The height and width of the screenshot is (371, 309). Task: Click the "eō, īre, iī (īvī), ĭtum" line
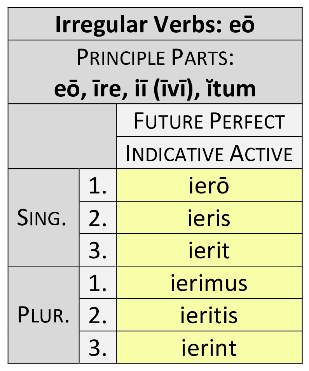tap(155, 88)
